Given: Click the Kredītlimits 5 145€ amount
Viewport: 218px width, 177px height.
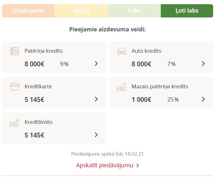Looking at the screenshot, I should 34,135.
